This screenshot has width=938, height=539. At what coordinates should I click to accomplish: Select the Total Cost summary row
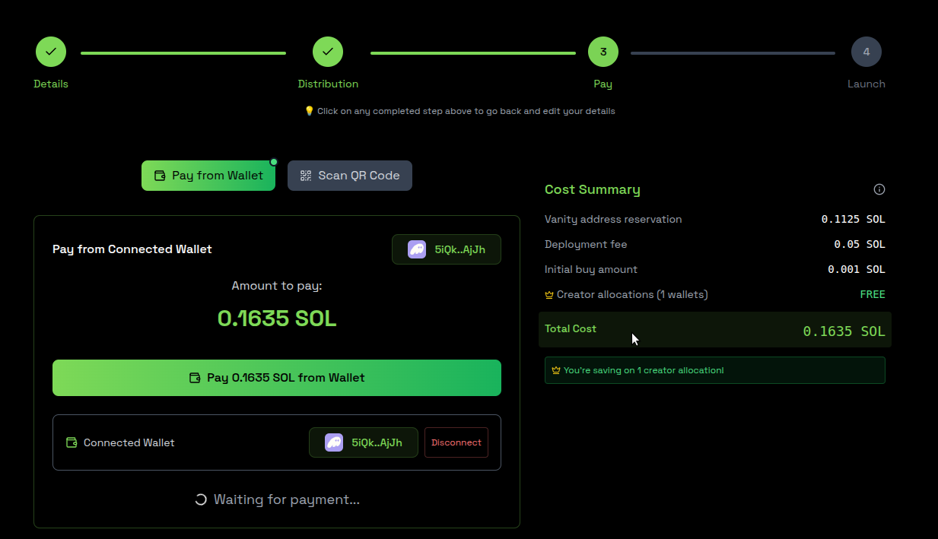coord(714,330)
